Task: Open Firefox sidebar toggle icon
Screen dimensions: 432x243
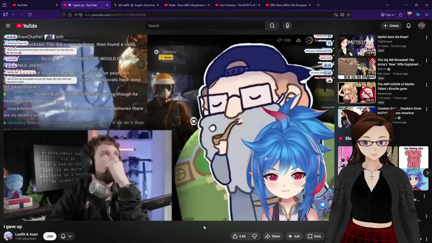Action: tap(5, 15)
